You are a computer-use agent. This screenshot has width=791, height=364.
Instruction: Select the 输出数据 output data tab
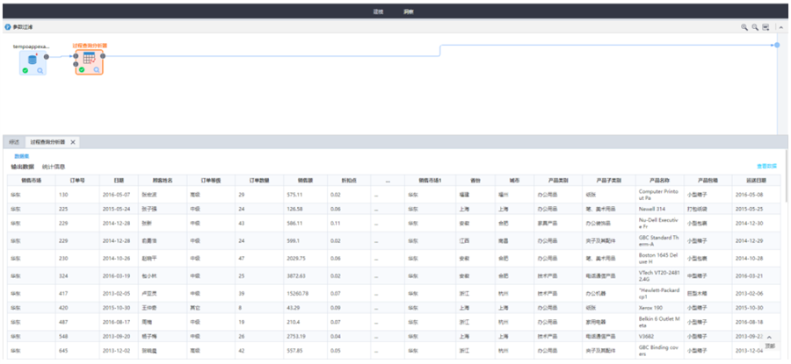pyautogui.click(x=23, y=166)
